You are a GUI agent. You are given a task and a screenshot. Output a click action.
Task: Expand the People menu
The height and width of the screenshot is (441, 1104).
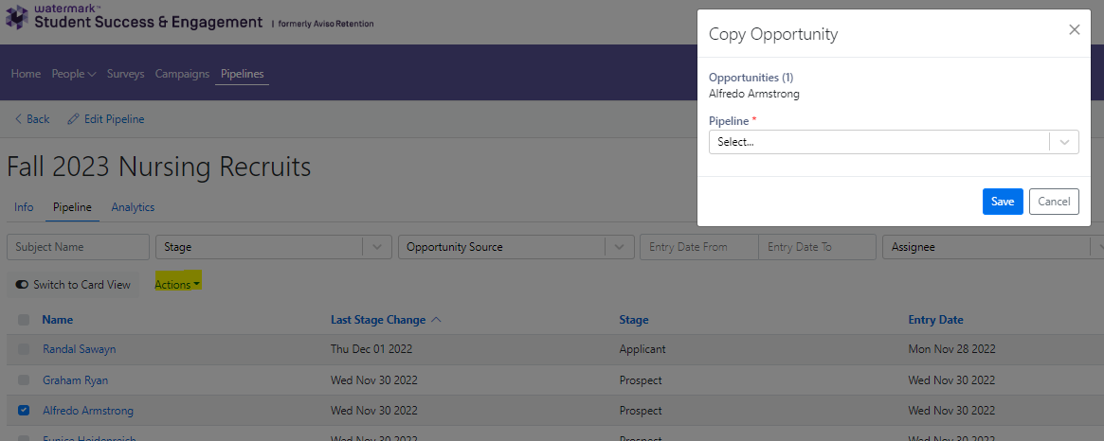(x=74, y=73)
